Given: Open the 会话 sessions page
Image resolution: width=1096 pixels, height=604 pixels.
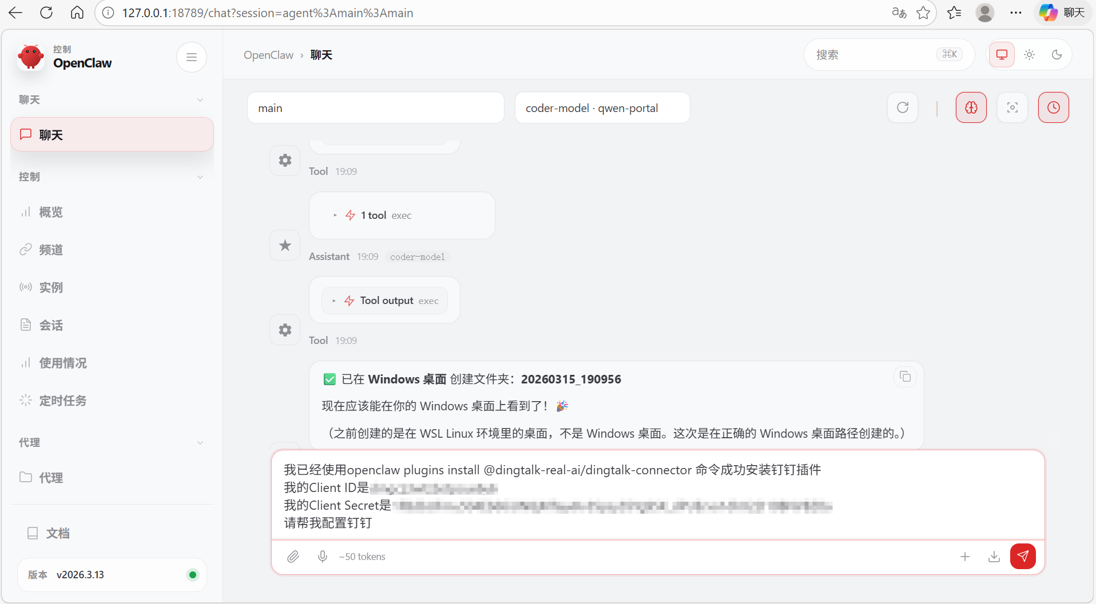Looking at the screenshot, I should pos(112,325).
